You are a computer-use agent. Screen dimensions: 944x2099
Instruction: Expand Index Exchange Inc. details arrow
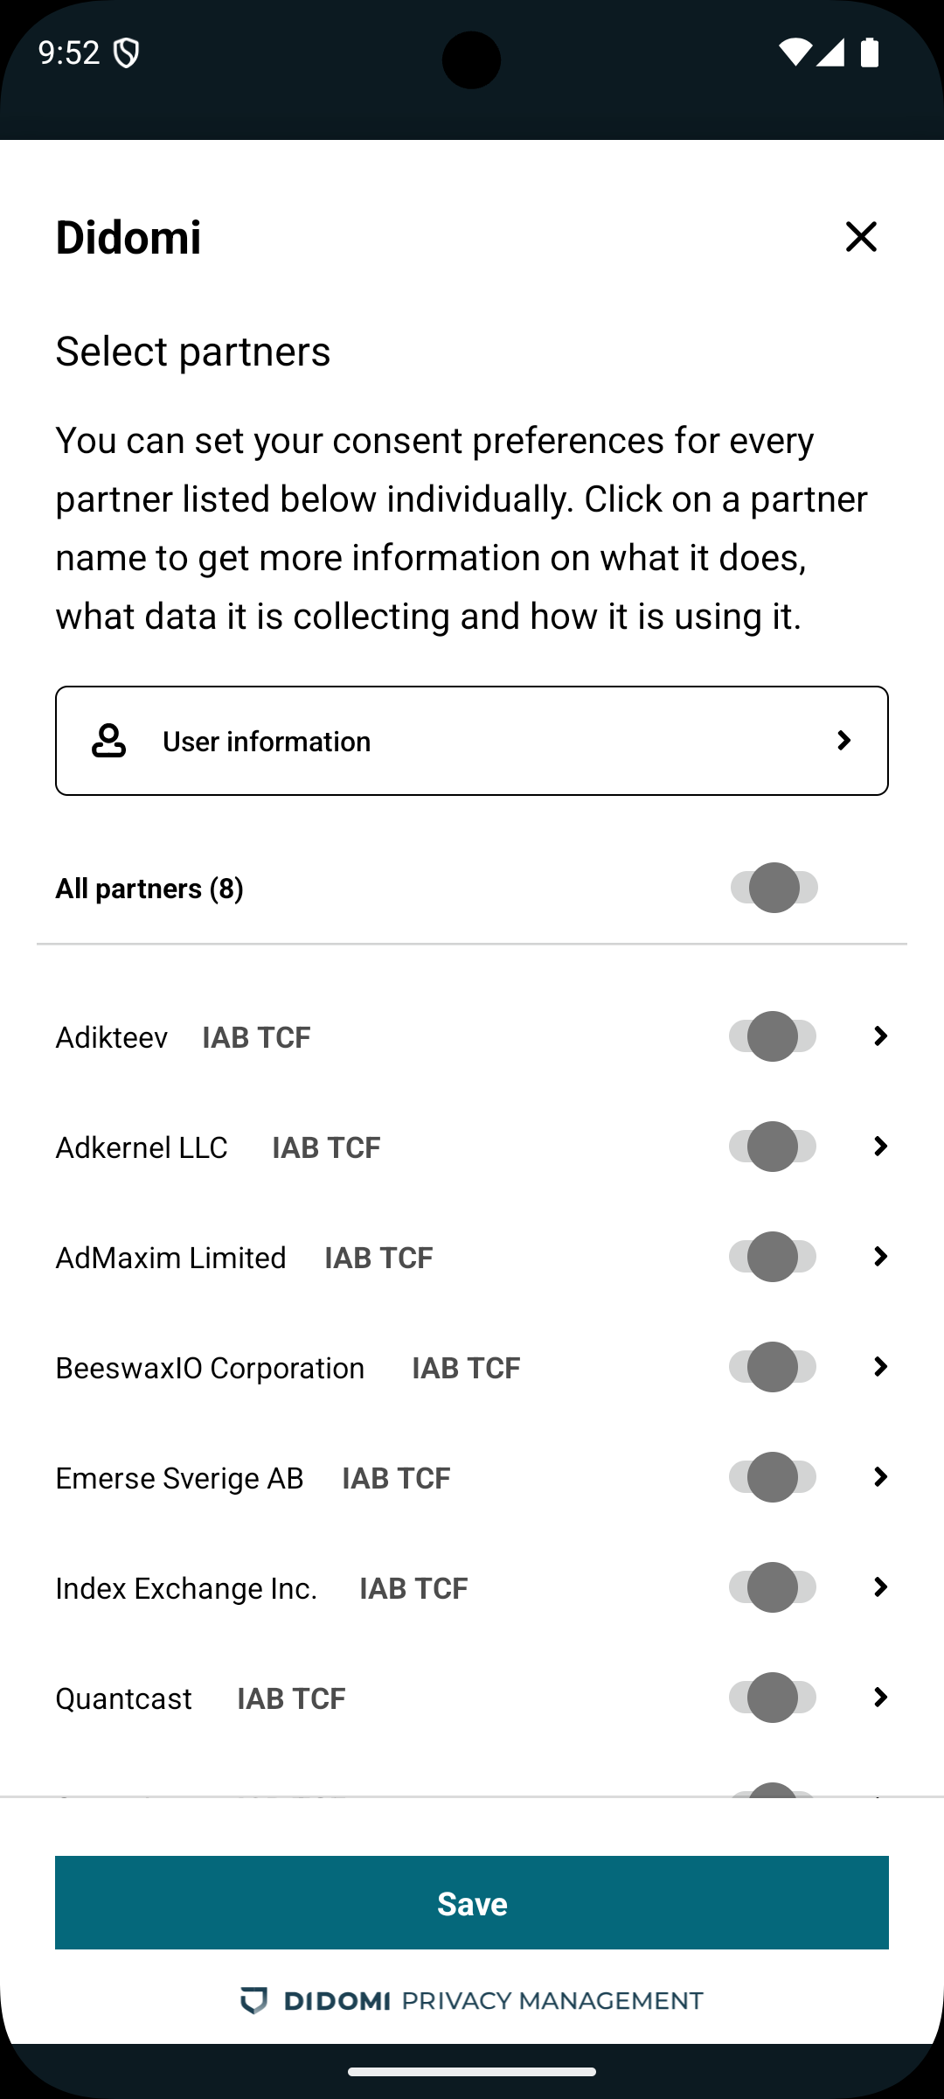coord(880,1587)
